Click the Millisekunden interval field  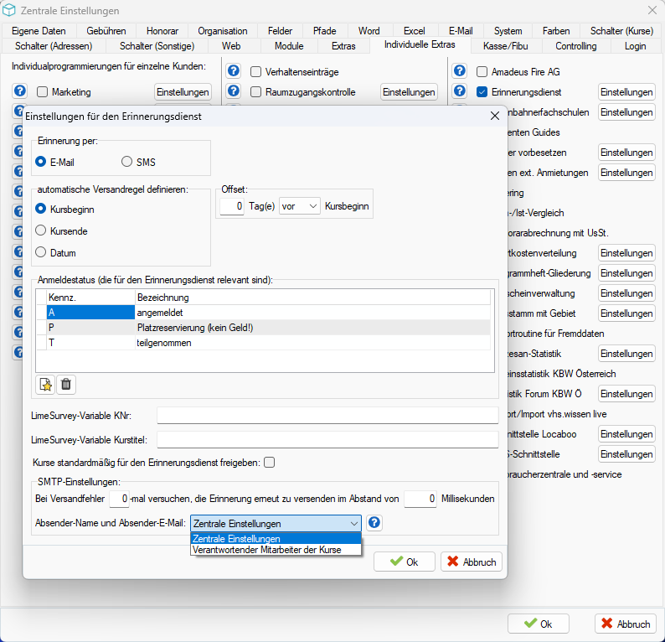tap(420, 499)
